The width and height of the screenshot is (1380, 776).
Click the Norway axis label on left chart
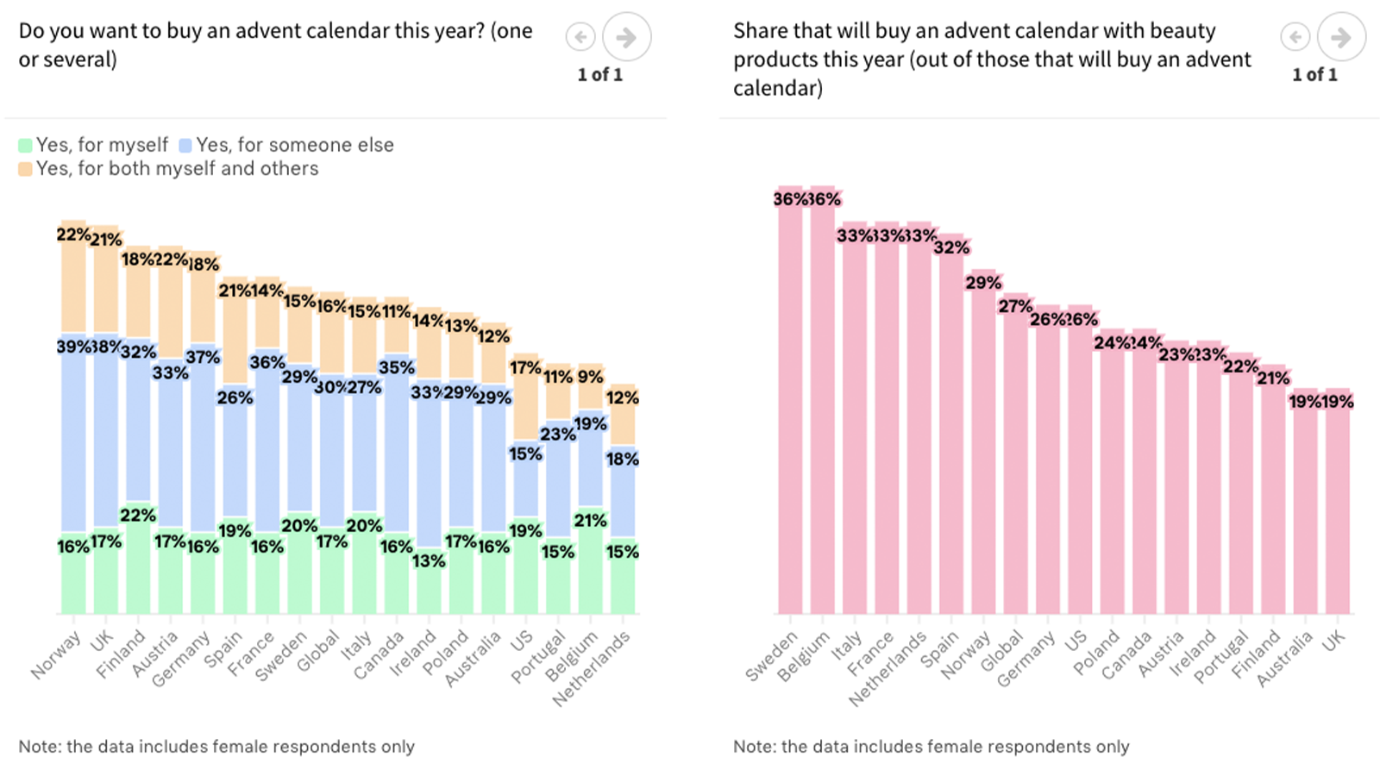56,654
